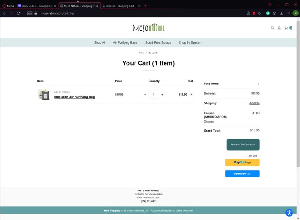Open the Opera Menu button
Image resolution: width=300 pixels, height=220 pixels.
[8, 6]
